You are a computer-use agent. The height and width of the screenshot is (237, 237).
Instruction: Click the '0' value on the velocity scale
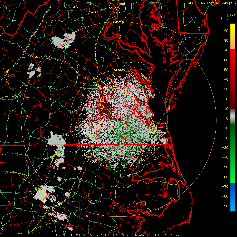(227, 118)
